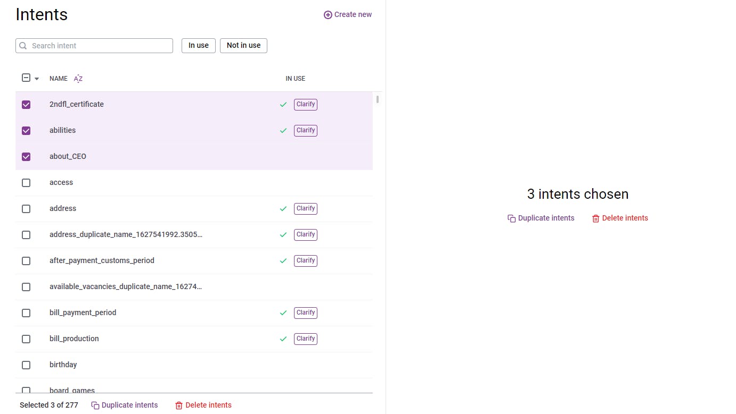Screen dimensions: 736x414
Task: Click the green checkmark for bill_production
Action: click(x=283, y=339)
